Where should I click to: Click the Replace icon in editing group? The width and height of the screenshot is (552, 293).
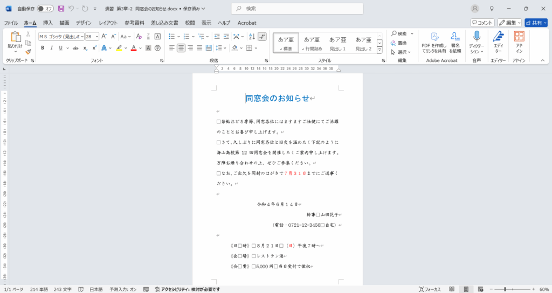(x=398, y=43)
